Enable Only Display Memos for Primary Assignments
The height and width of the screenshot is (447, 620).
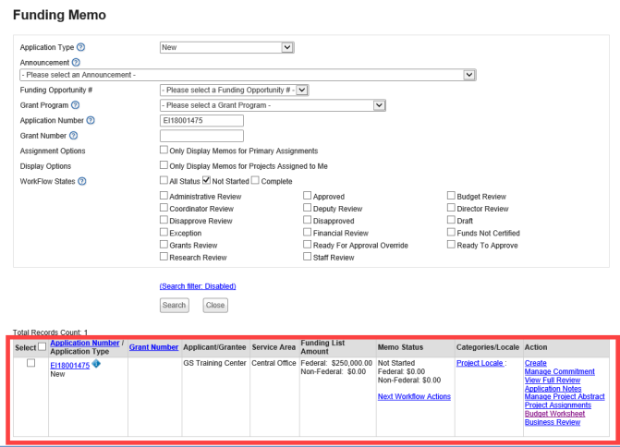point(164,150)
